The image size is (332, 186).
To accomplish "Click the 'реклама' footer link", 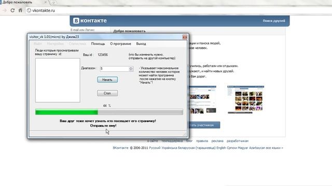I will pos(217,141).
